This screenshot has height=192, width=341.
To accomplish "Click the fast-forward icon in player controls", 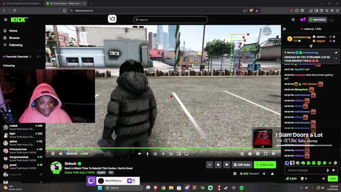I will (x=140, y=154).
